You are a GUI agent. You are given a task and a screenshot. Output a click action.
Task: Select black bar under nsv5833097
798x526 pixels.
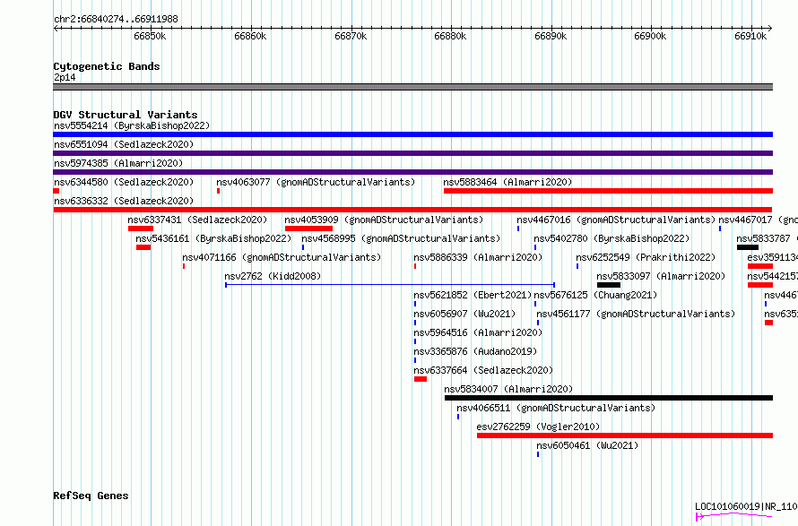[609, 285]
